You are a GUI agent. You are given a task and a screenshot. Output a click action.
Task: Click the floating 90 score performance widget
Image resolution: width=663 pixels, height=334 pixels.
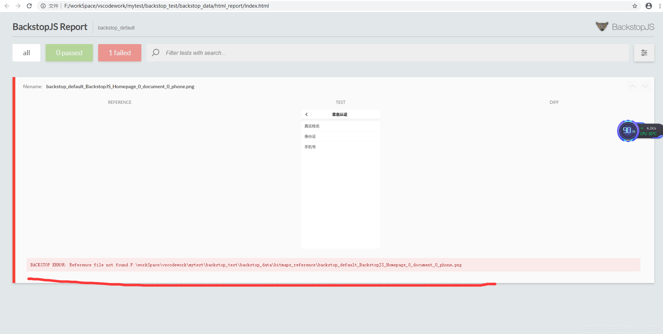point(628,131)
